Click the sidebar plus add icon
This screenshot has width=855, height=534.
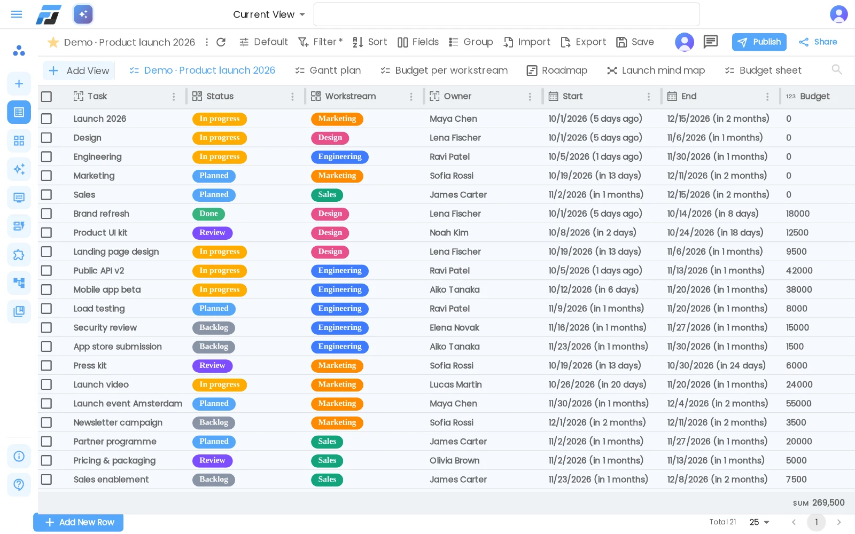19,84
